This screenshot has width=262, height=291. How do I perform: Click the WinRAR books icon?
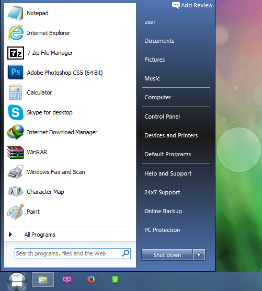pyautogui.click(x=16, y=153)
